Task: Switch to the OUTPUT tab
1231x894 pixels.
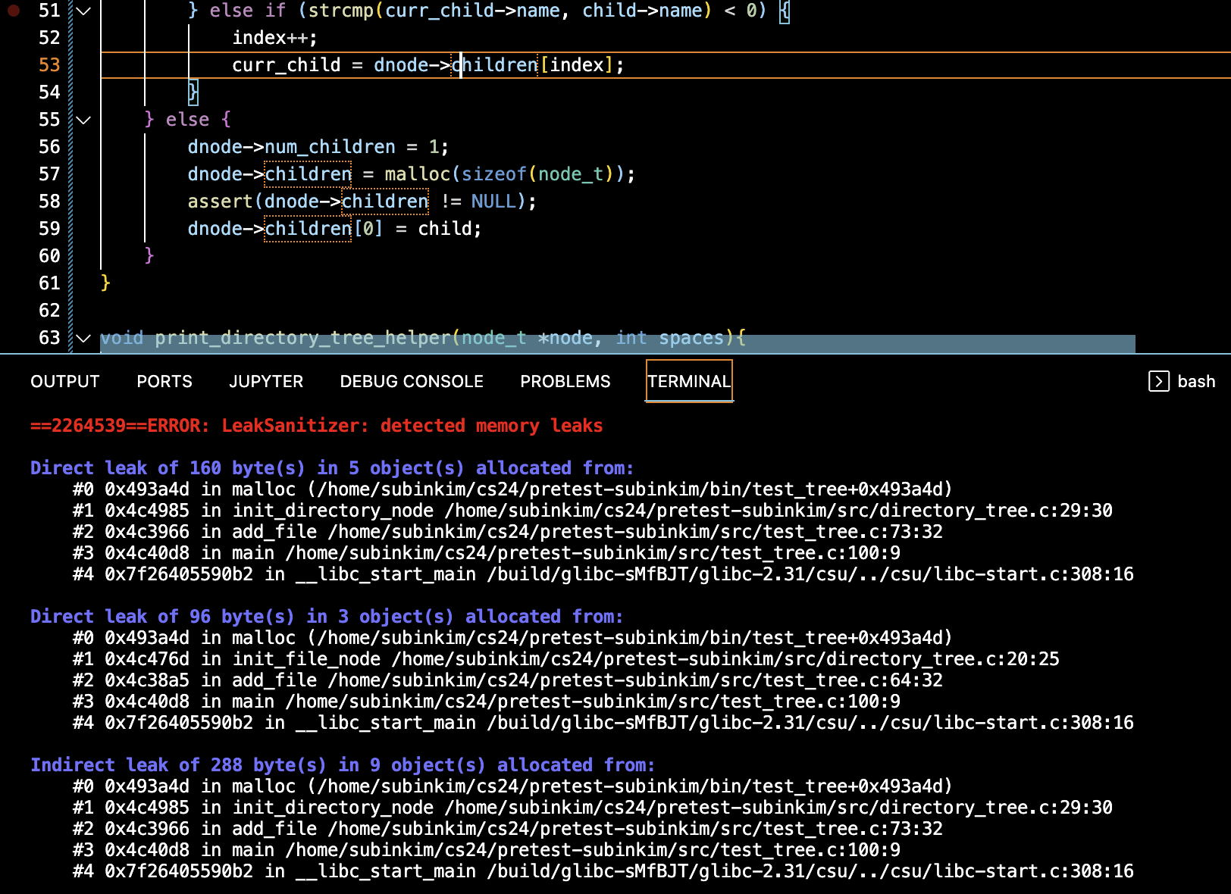Action: click(x=65, y=382)
